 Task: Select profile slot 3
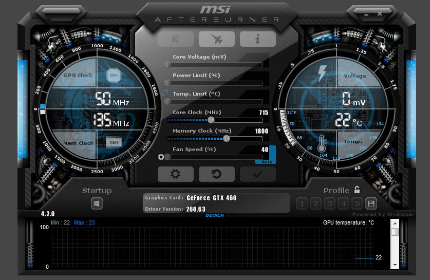(x=330, y=203)
